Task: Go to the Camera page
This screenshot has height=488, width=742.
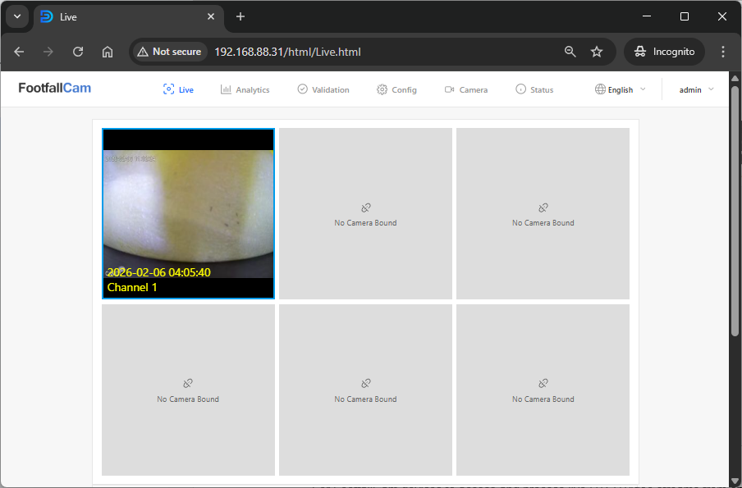Action: coord(466,89)
